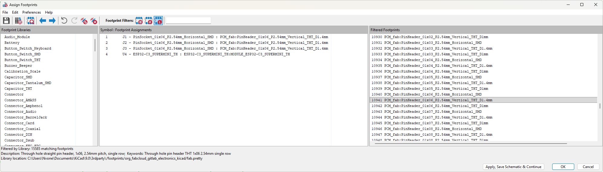Open the selected footprint viewer
This screenshot has height=172, width=603.
click(31, 21)
